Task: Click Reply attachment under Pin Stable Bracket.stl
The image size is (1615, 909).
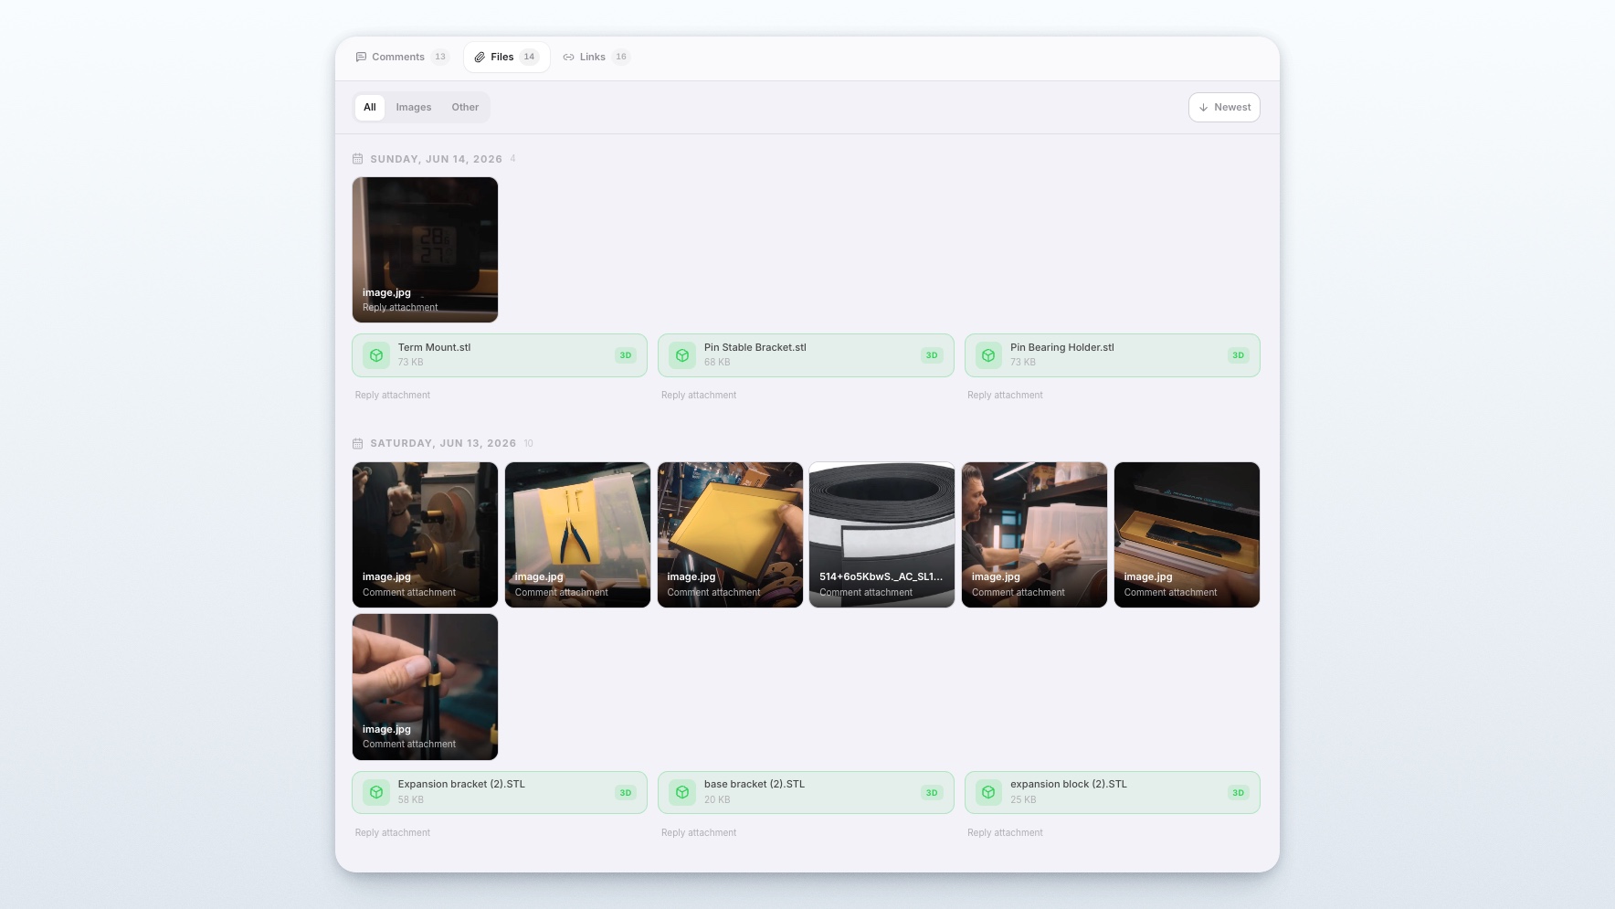Action: [x=699, y=395]
